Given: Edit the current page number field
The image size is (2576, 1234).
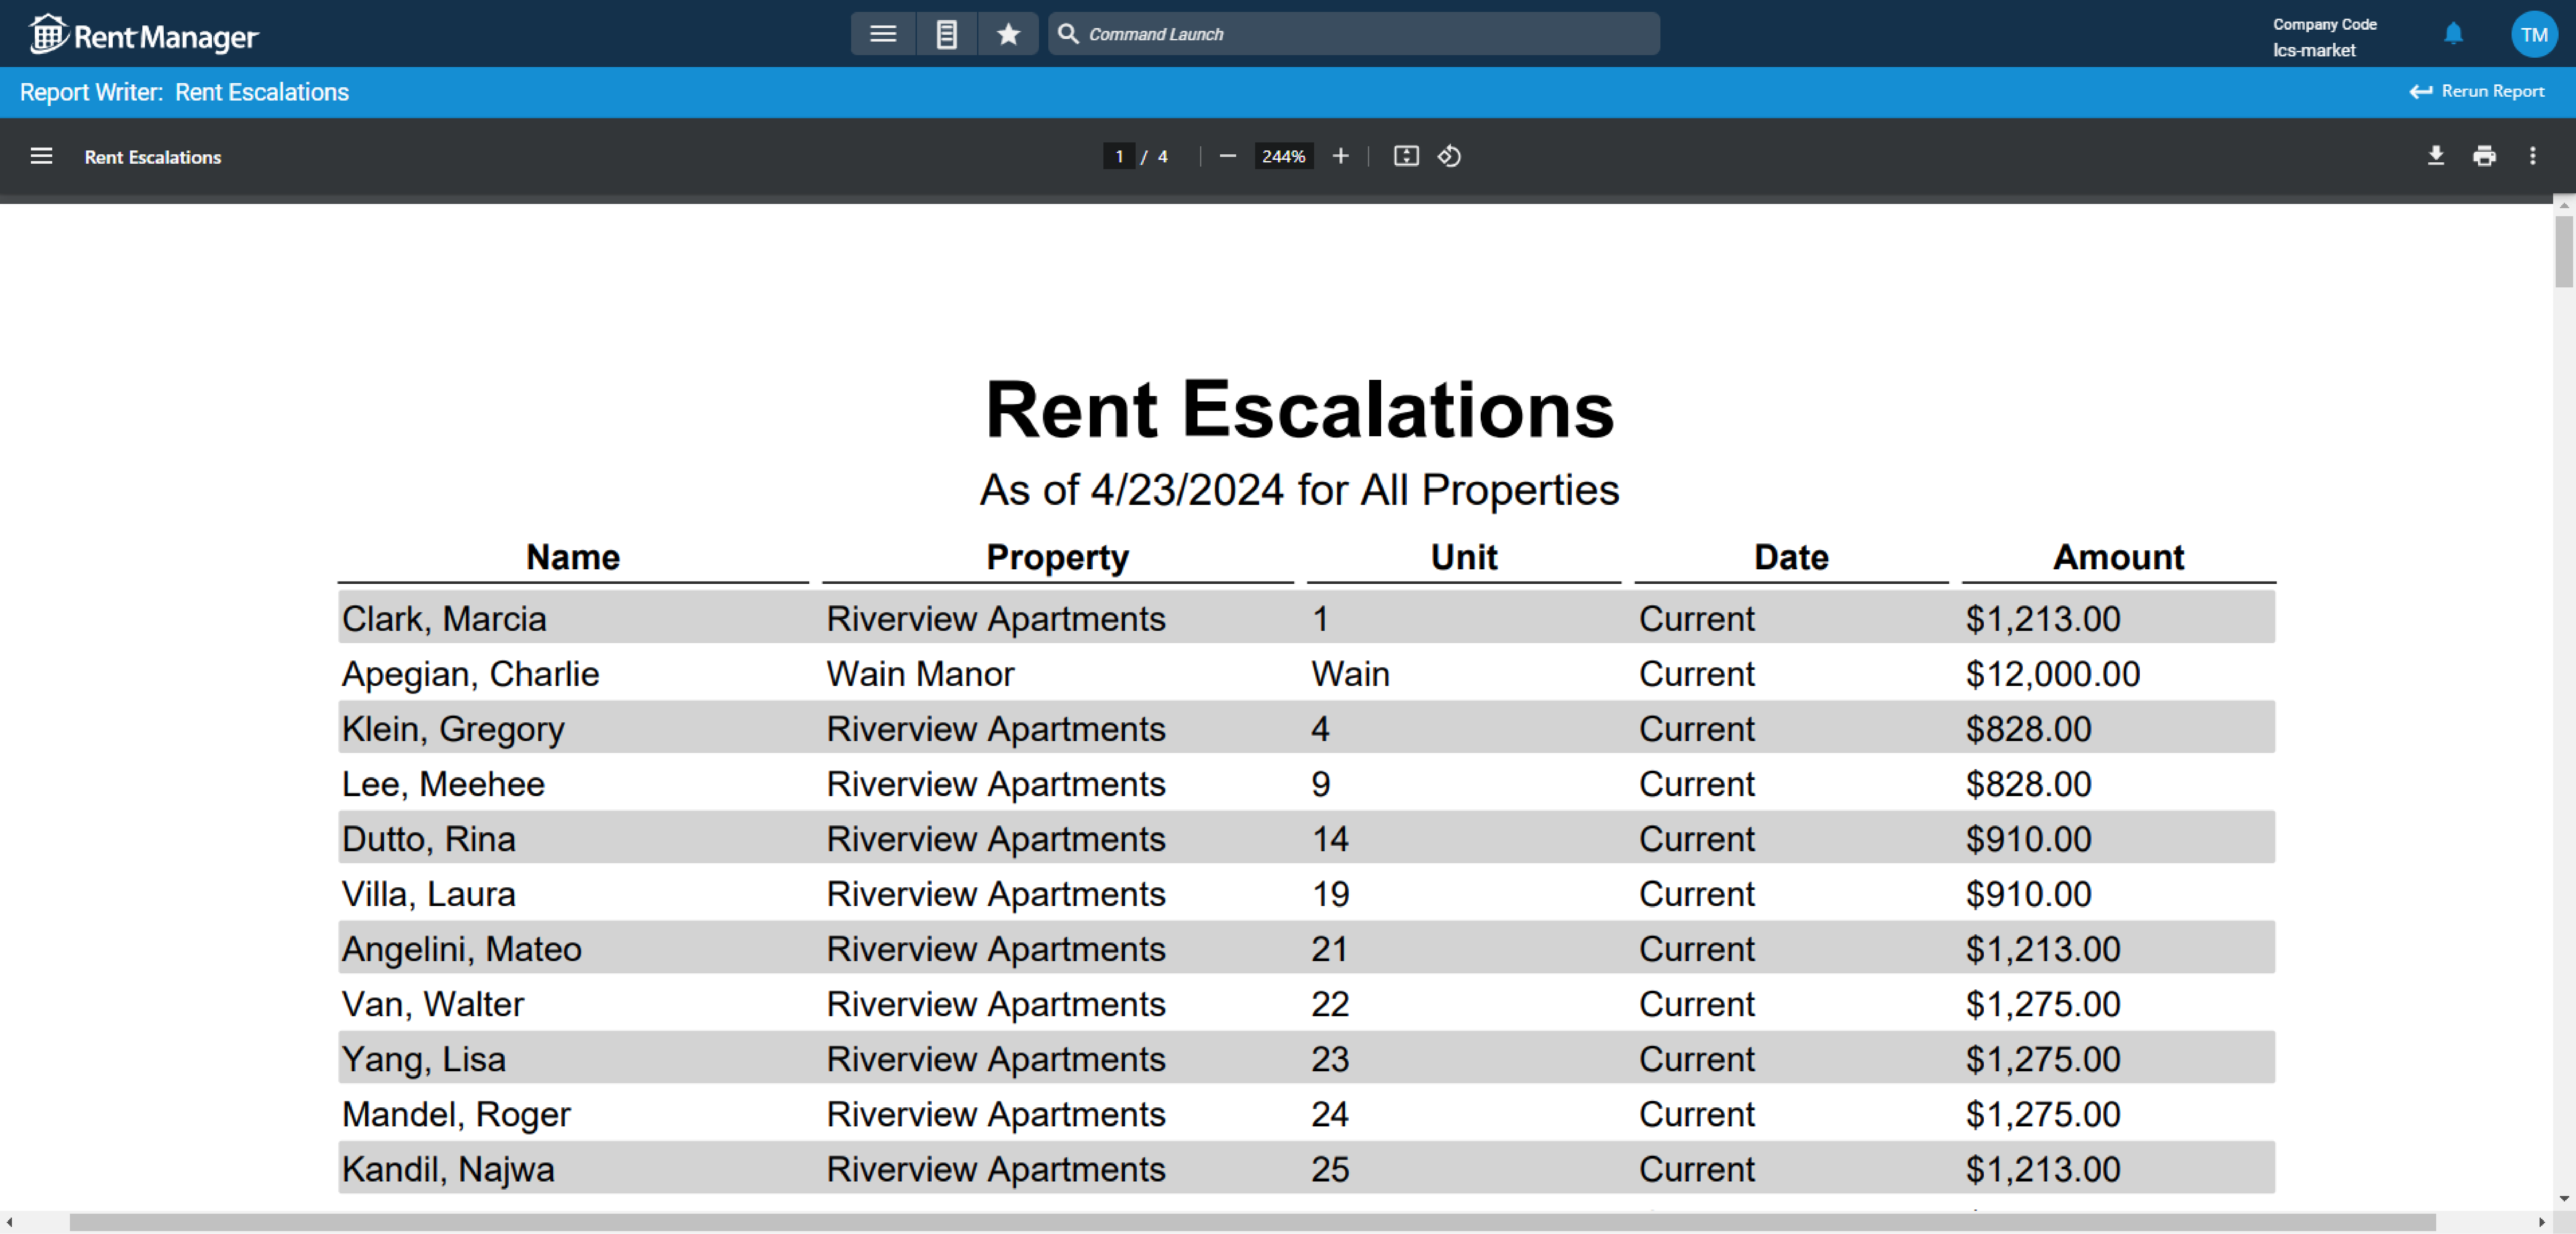Looking at the screenshot, I should click(x=1118, y=156).
